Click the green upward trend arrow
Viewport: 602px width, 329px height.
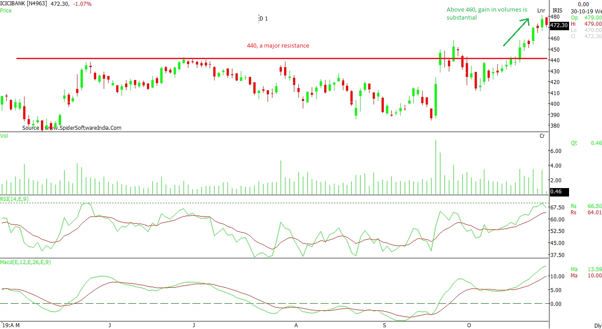coord(516,32)
